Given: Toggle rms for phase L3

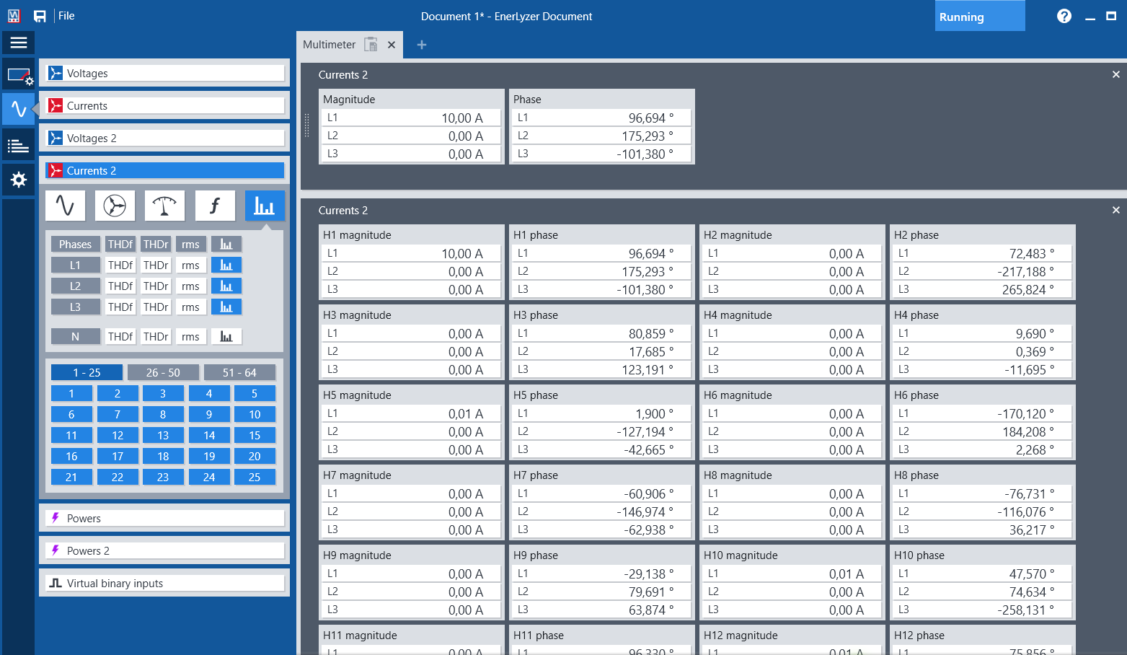Looking at the screenshot, I should (190, 307).
